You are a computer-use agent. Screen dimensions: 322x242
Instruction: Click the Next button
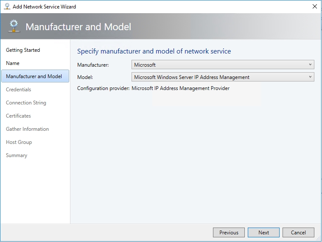263,232
